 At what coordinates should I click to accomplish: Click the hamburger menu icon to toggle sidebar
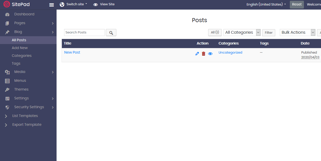tap(52, 5)
